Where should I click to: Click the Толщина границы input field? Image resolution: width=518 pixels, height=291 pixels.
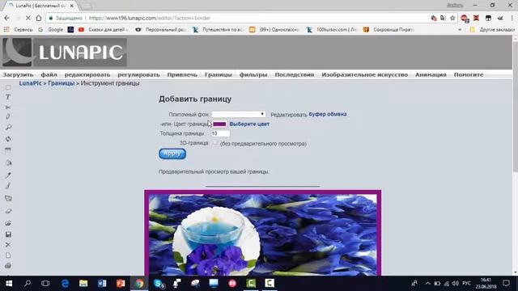point(220,133)
